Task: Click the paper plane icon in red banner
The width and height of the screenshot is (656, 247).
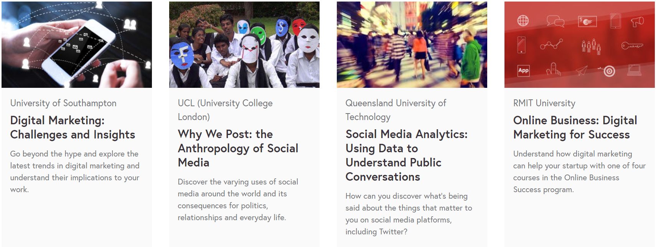Action: pyautogui.click(x=582, y=71)
